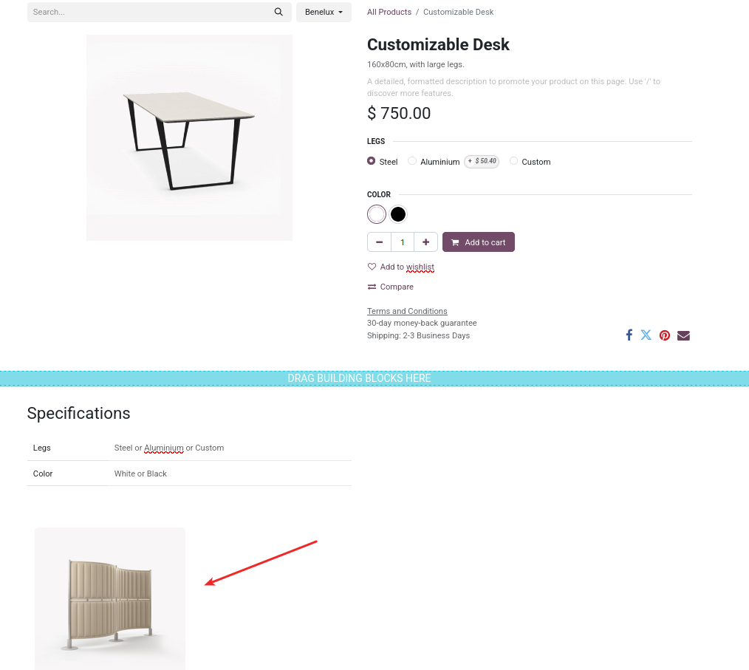Select Steel legs option

point(372,161)
